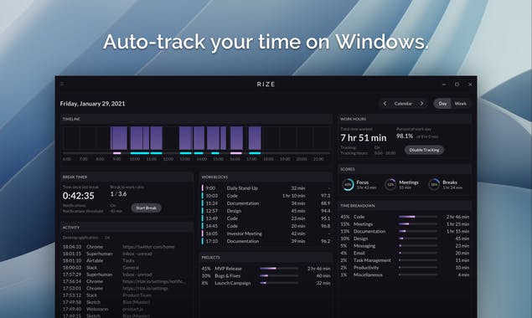Go to next day with right arrow
The width and height of the screenshot is (532, 318).
[421, 104]
